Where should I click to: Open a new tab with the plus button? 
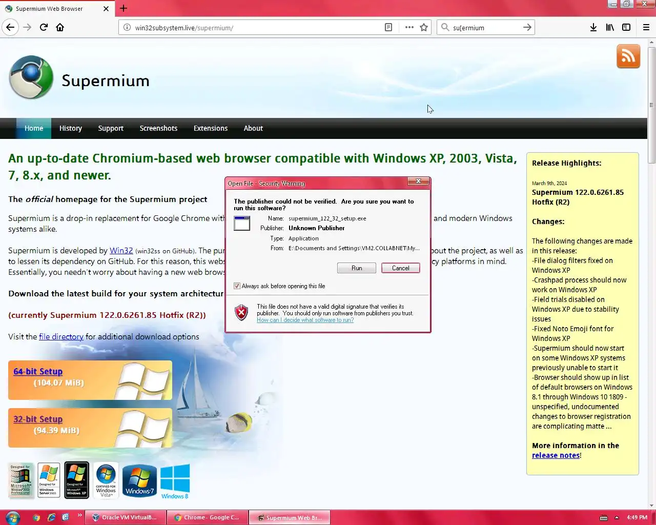click(x=124, y=8)
